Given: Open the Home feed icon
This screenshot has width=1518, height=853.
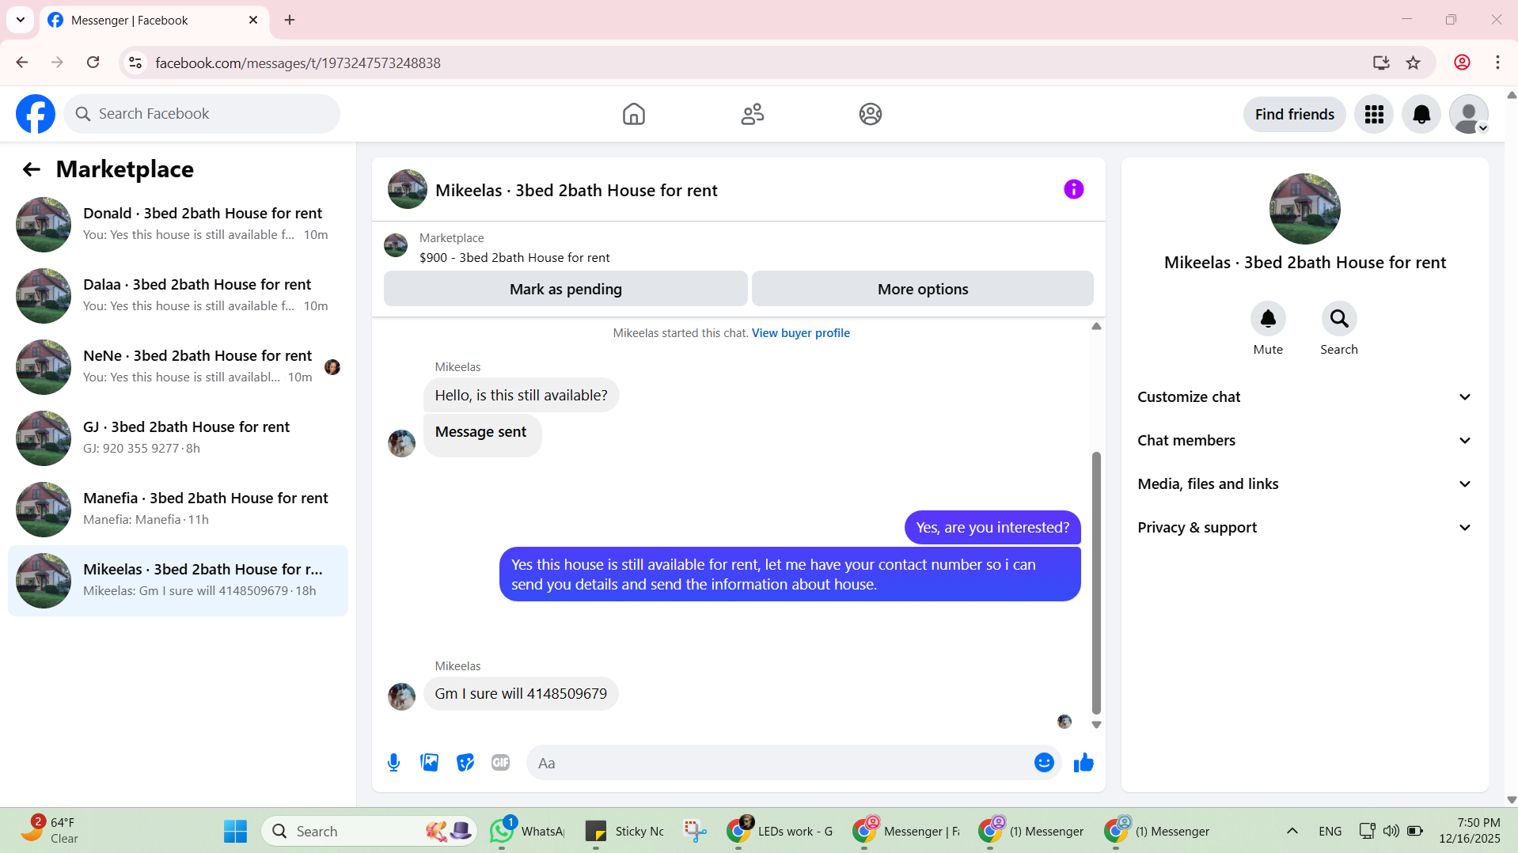Looking at the screenshot, I should coord(633,114).
